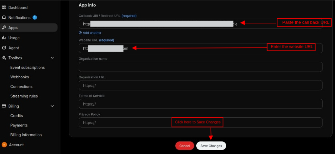Screen dimensions: 335x154
Task: Click the notification count badge
Action: pos(35,18)
